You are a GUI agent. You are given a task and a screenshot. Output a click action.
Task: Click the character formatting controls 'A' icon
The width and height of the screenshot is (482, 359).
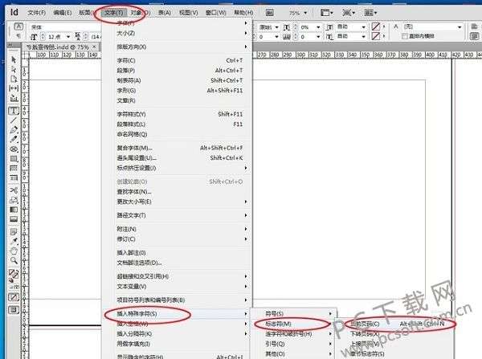click(18, 27)
